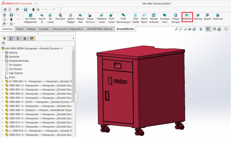The width and height of the screenshot is (231, 142).
Task: Select the Ön Düzlem plane
Action: tap(15, 65)
